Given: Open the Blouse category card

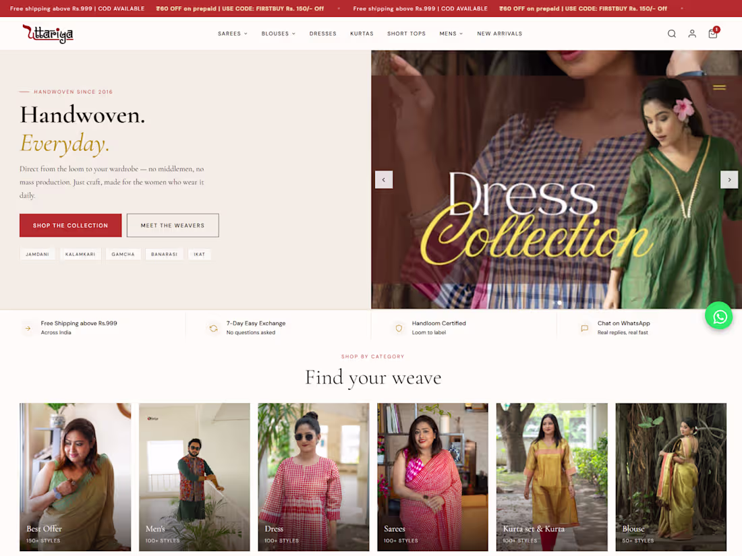Looking at the screenshot, I should (671, 477).
